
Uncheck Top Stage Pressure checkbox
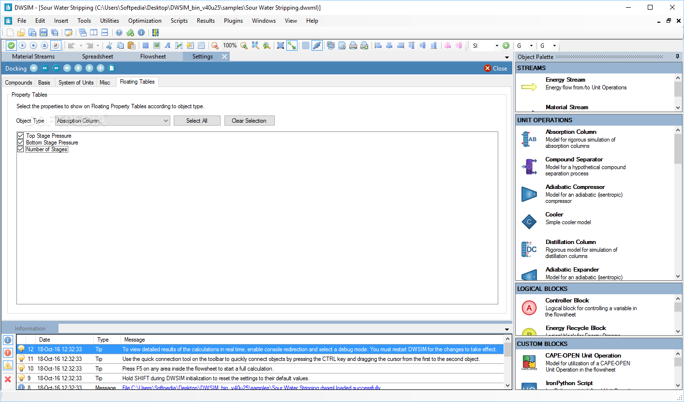coord(20,136)
